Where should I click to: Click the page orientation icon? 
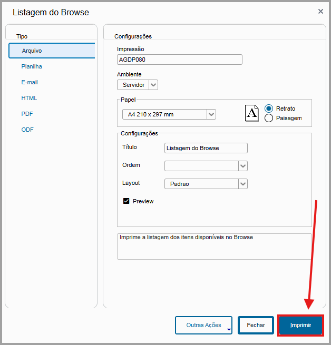252,113
